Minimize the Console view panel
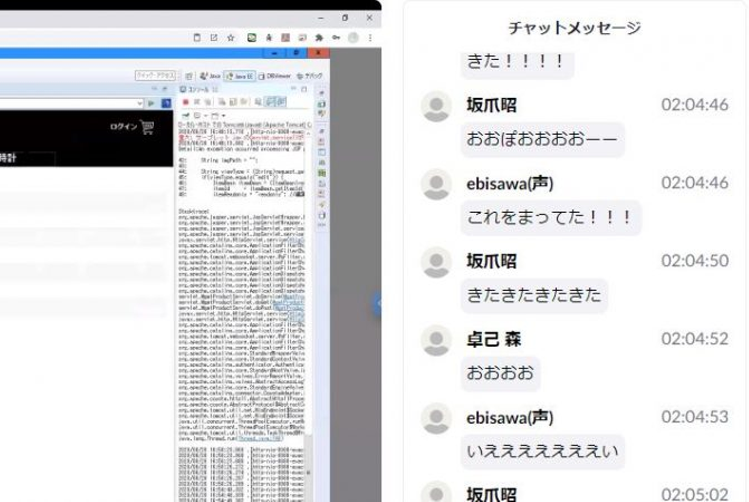This screenshot has width=749, height=502. 293,89
